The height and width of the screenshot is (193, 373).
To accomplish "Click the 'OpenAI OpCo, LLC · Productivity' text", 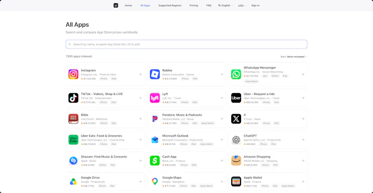I will point(262,140).
